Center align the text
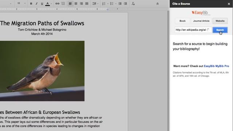 click(x=76, y=4)
